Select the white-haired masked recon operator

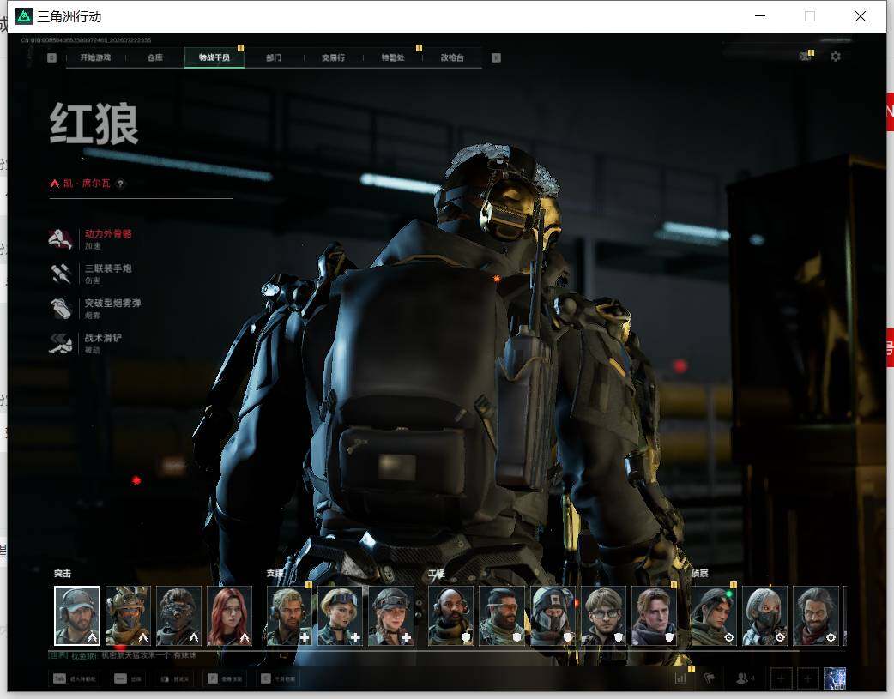(764, 616)
